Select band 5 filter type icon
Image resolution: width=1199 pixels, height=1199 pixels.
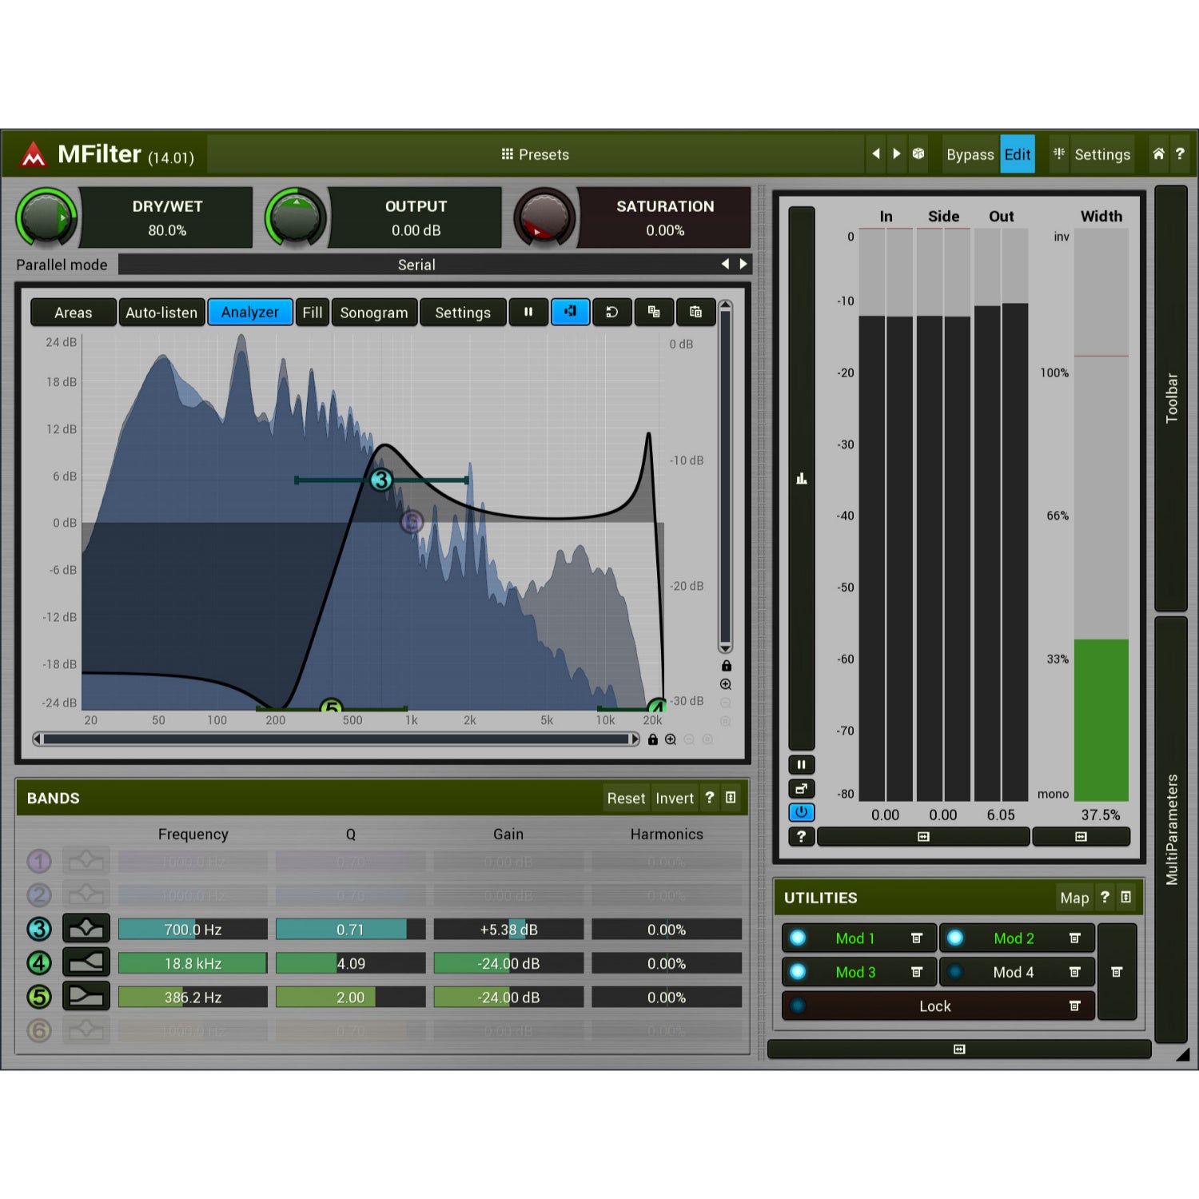(x=86, y=996)
